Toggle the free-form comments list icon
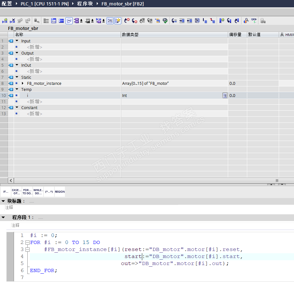The image size is (294, 288). click(x=110, y=21)
